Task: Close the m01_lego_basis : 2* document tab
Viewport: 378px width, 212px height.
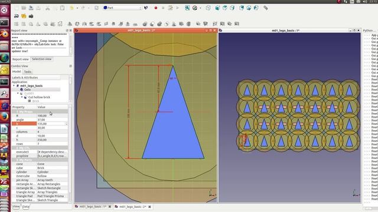Action: coord(149,207)
